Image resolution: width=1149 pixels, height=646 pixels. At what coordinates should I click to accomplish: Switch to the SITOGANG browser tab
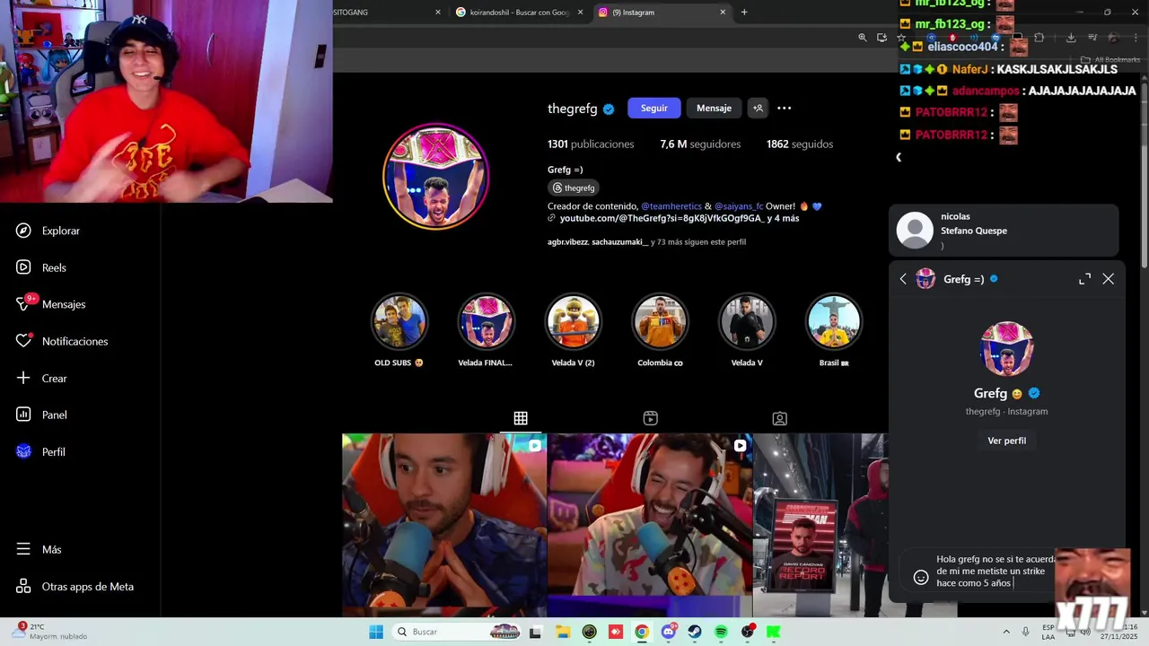(x=386, y=13)
